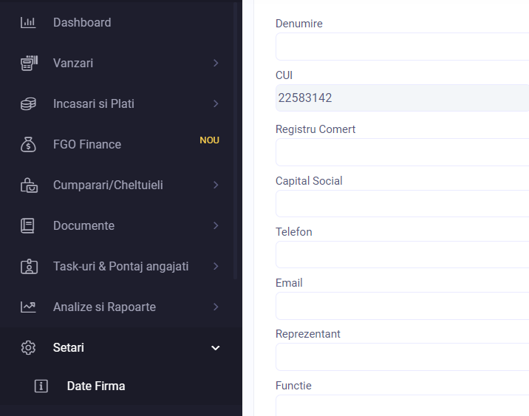Select the Date Firma info icon

point(41,386)
